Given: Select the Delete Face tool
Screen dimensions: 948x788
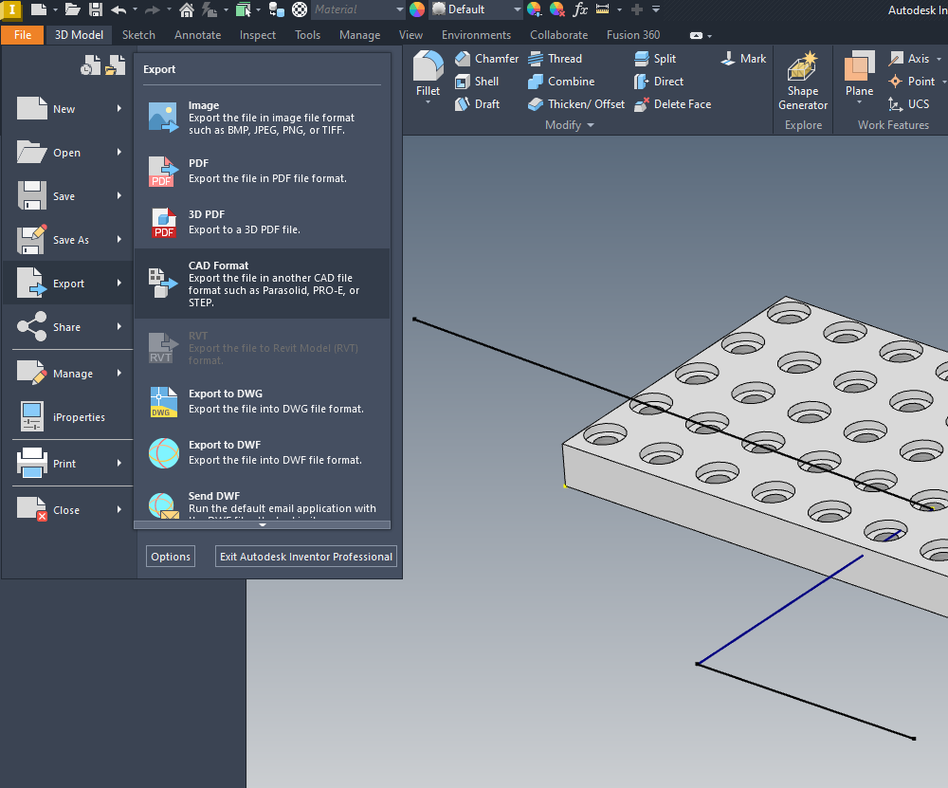Looking at the screenshot, I should coord(672,104).
